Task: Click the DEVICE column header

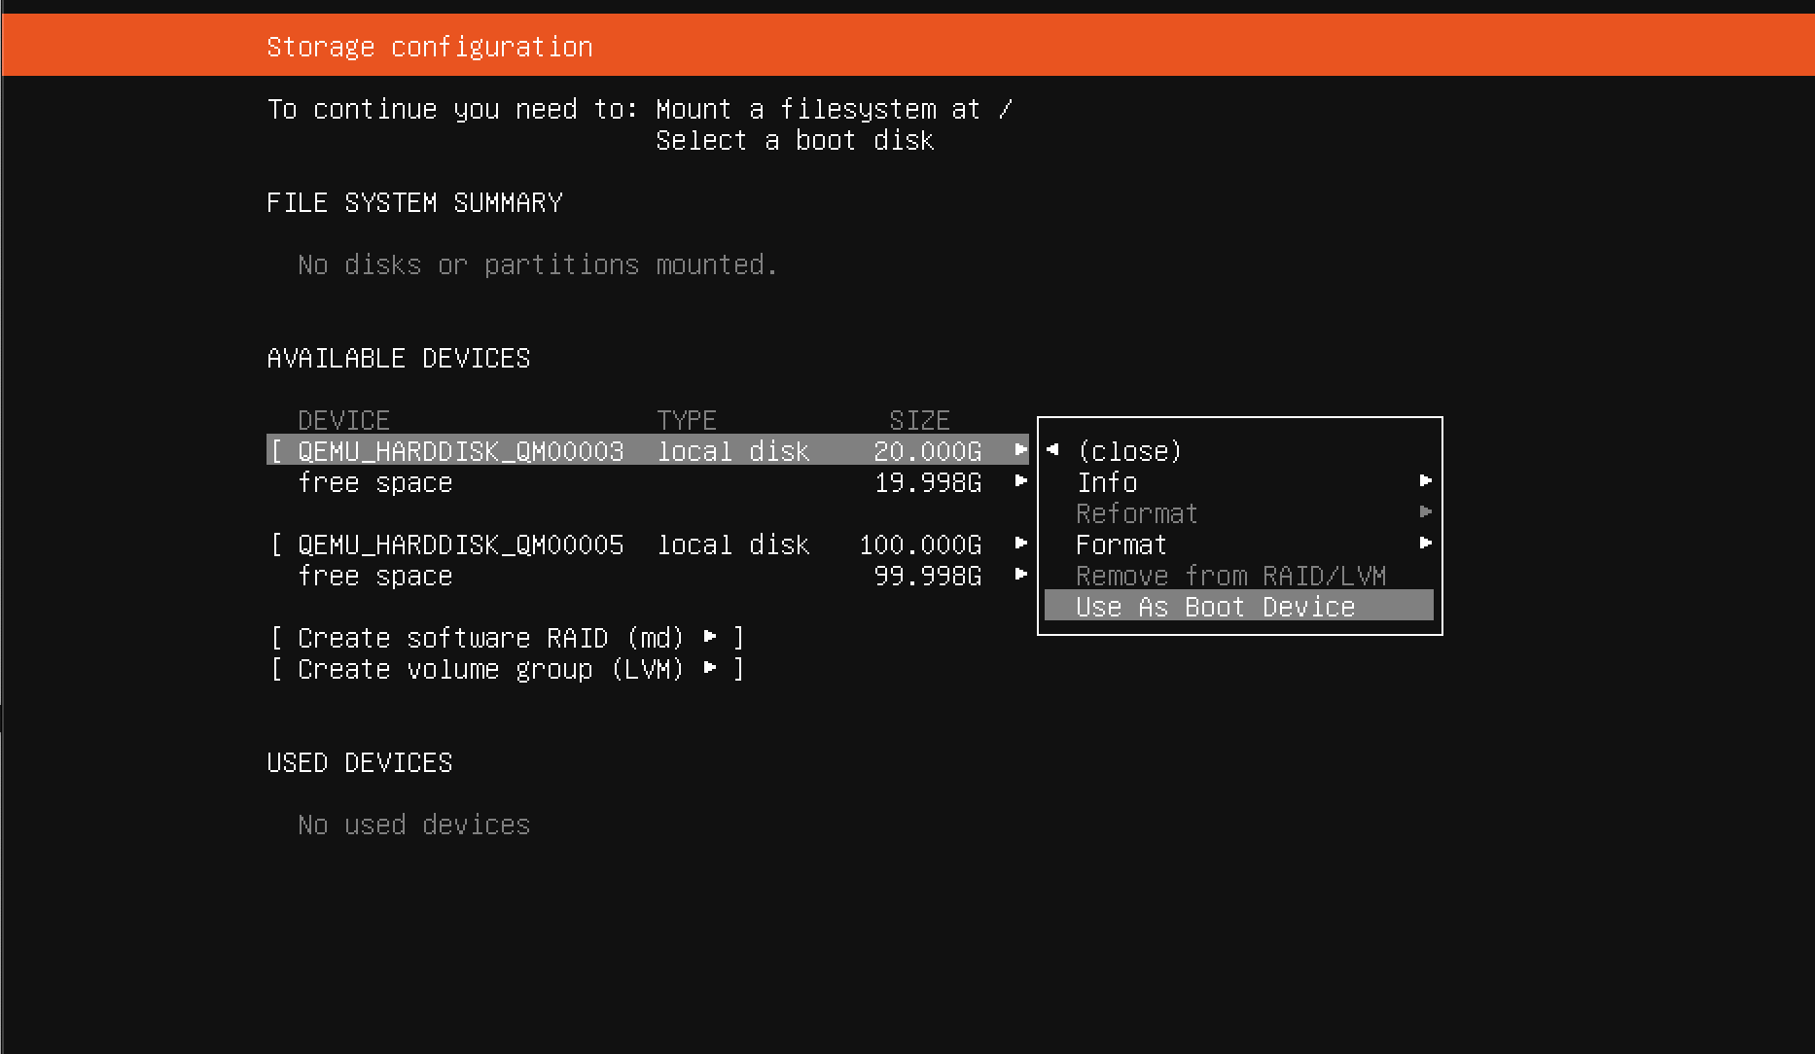Action: click(343, 419)
